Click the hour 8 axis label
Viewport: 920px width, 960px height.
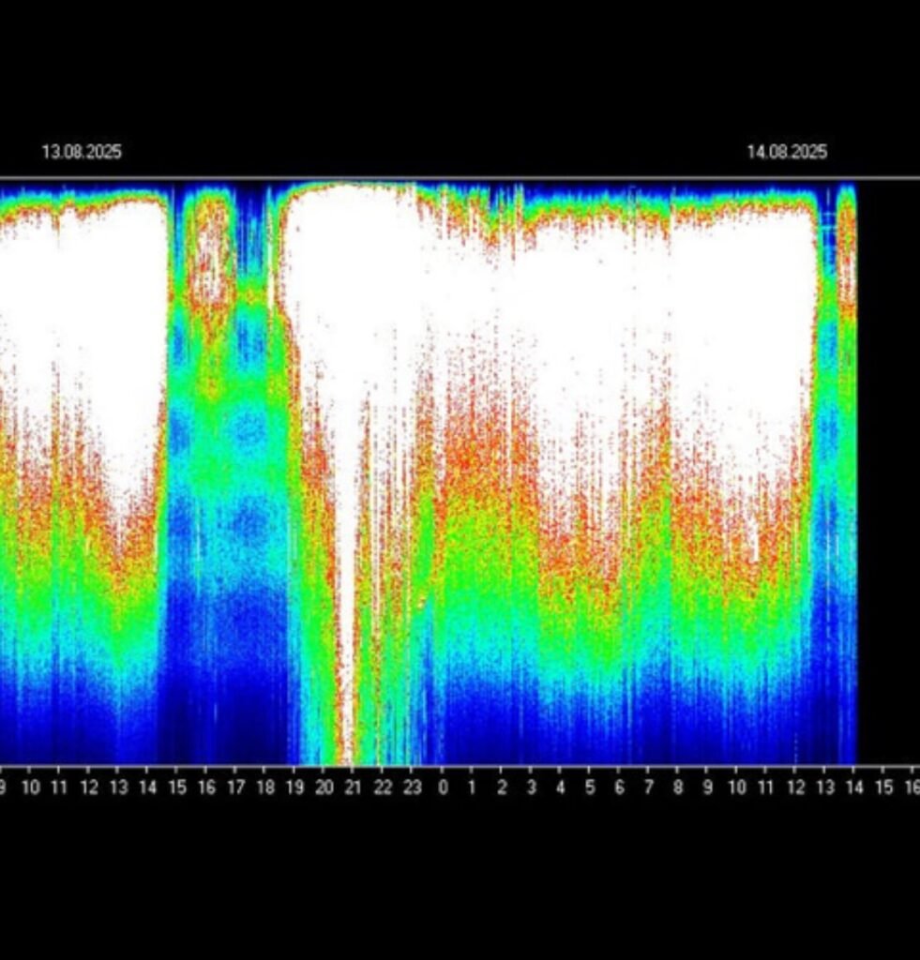click(677, 787)
